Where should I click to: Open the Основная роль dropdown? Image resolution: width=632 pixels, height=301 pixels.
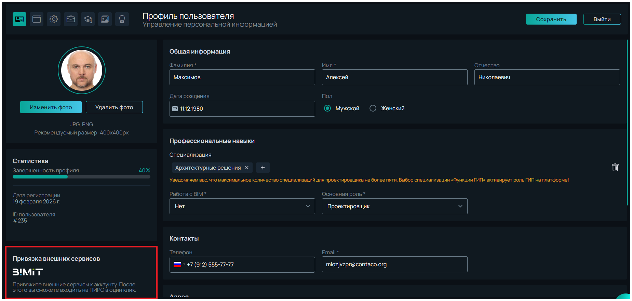coord(394,206)
